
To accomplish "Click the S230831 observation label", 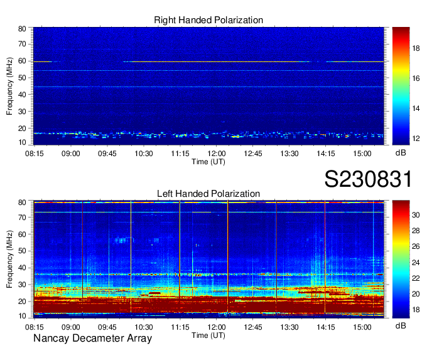I will click(x=368, y=179).
